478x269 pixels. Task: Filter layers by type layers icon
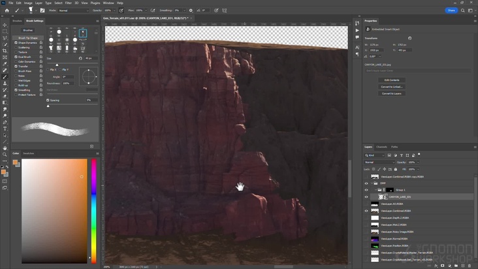point(402,155)
